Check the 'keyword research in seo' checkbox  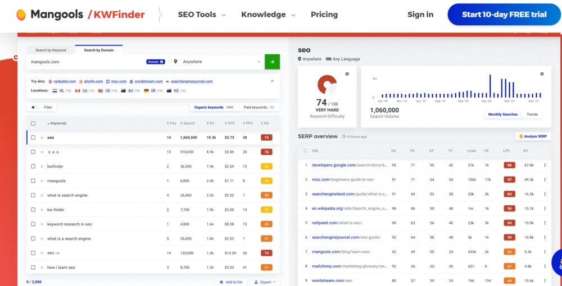[x=33, y=224]
